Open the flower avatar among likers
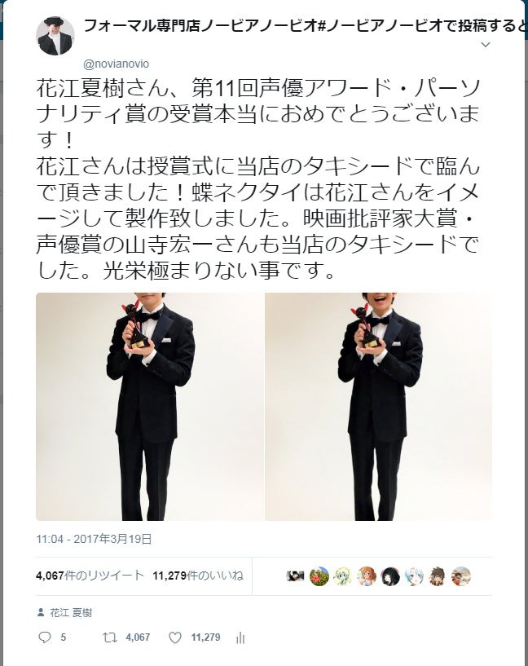Image resolution: width=528 pixels, height=666 pixels. click(x=319, y=576)
